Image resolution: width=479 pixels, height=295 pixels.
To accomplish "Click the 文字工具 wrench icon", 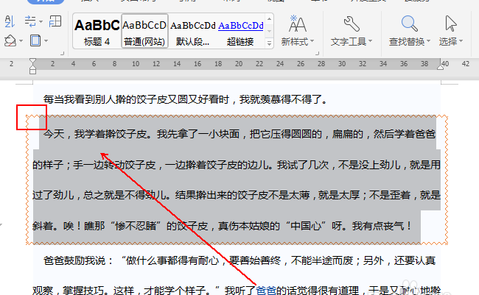I will 352,24.
